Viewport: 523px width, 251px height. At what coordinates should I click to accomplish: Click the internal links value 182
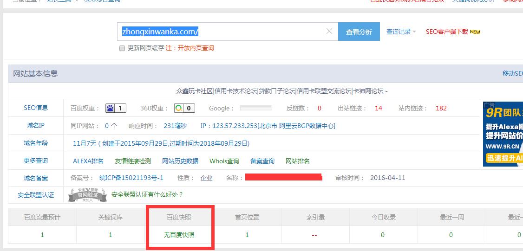pos(441,108)
